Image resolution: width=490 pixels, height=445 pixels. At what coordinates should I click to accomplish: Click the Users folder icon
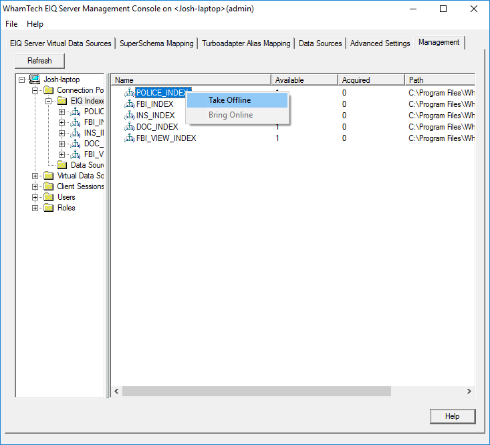point(48,197)
